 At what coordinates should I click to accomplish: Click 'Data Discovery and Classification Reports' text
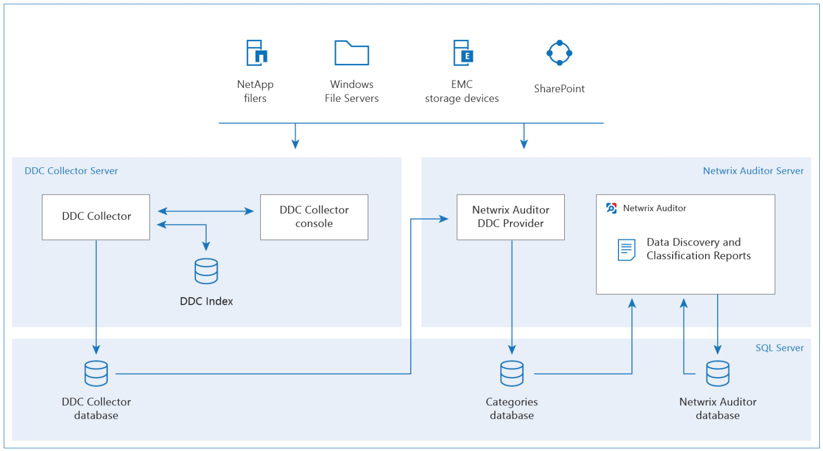coord(698,249)
